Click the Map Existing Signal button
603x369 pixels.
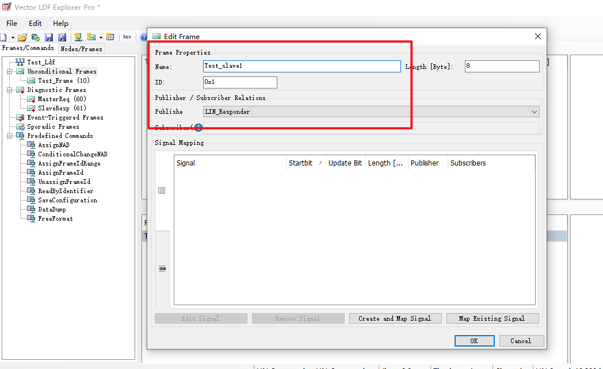click(493, 318)
